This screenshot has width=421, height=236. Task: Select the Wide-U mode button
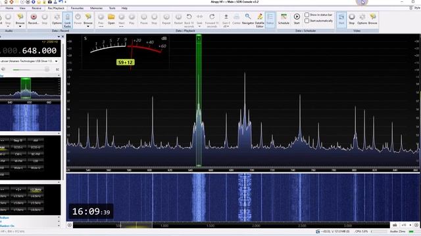coord(36,168)
